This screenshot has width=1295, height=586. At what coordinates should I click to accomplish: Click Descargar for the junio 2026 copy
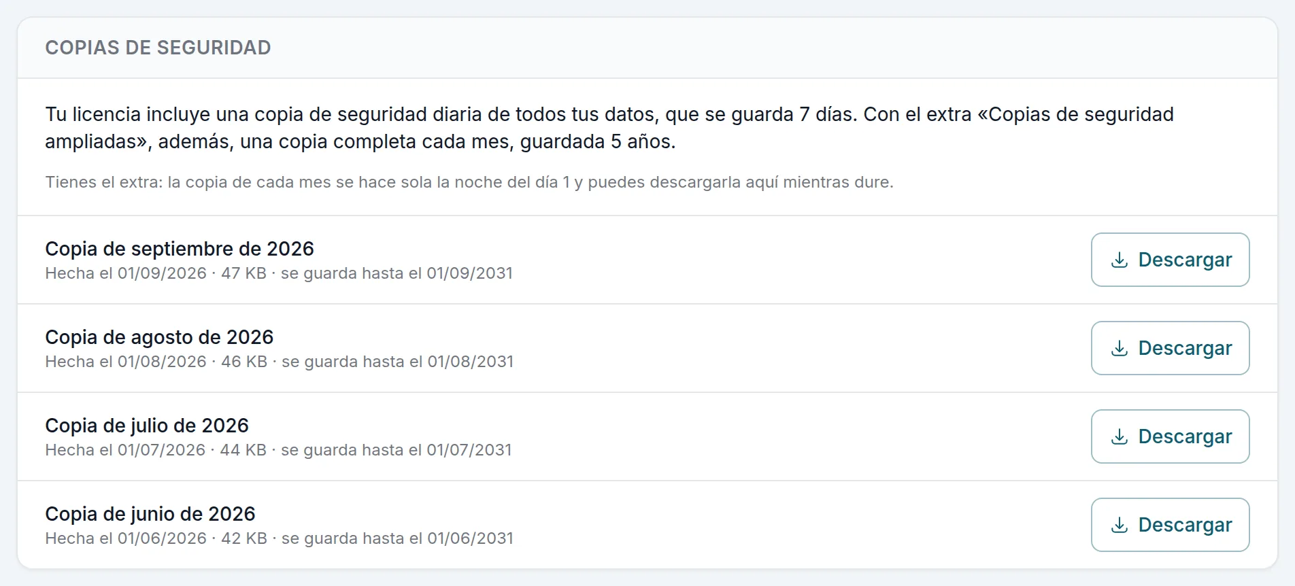click(x=1170, y=525)
